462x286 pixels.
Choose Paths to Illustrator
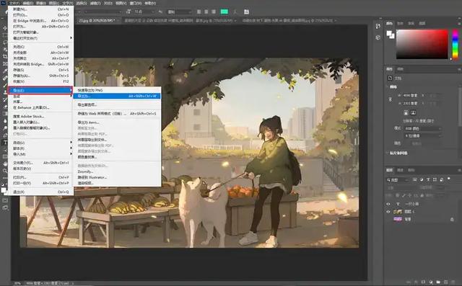[117, 177]
